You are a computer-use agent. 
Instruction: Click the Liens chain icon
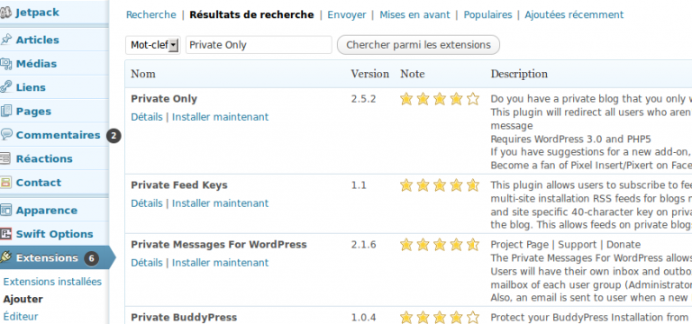(x=5, y=87)
